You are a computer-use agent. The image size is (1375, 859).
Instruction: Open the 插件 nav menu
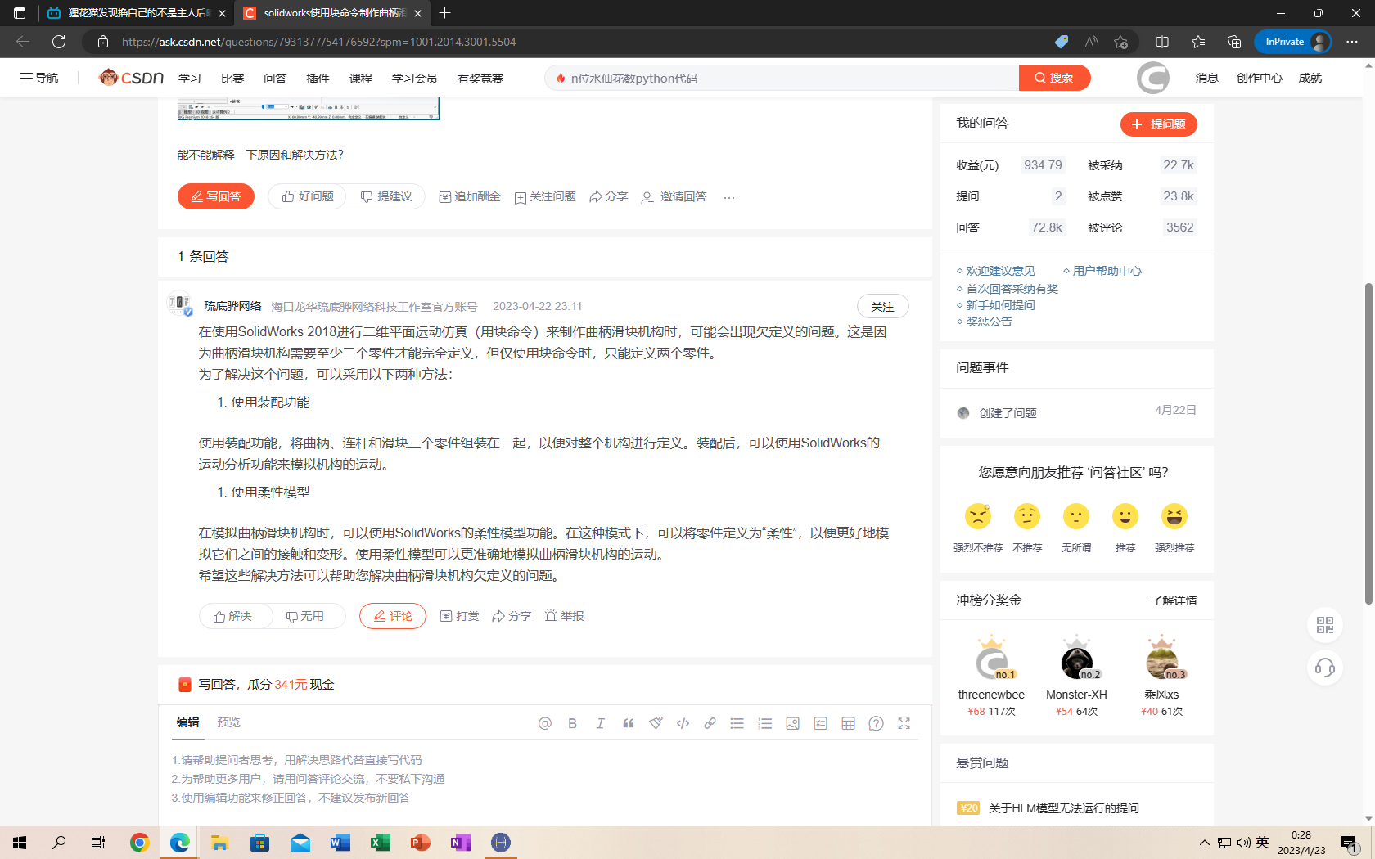[318, 79]
